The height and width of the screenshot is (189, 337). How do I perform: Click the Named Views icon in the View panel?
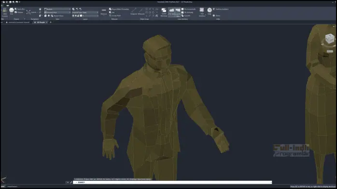[52, 16]
